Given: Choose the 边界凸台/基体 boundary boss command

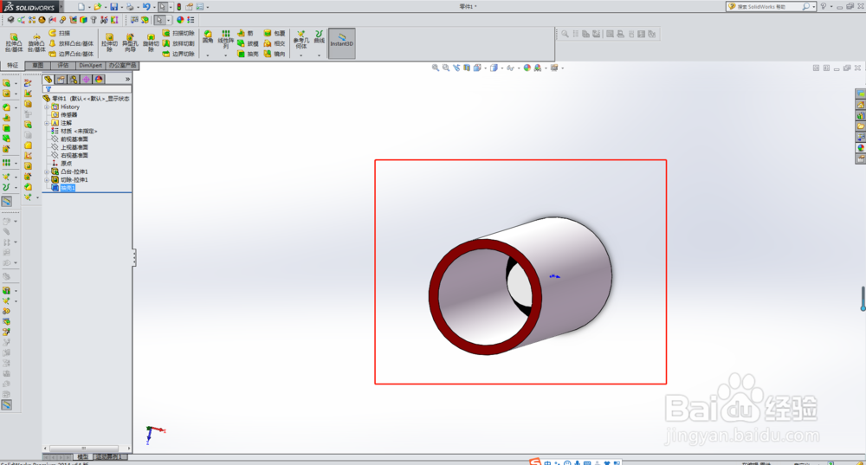Looking at the screenshot, I should click(x=71, y=55).
